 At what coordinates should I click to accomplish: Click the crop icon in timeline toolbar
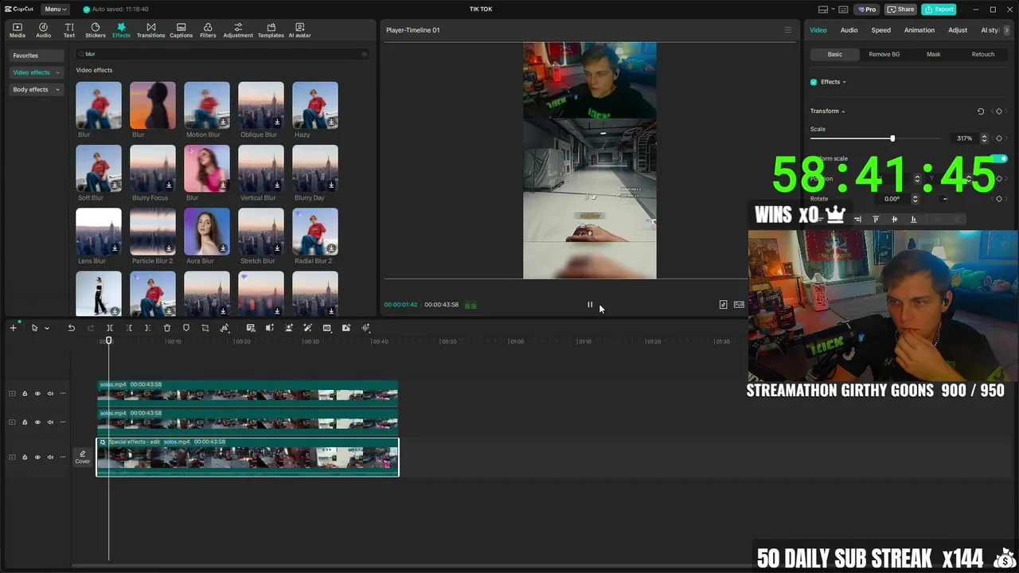coord(205,328)
